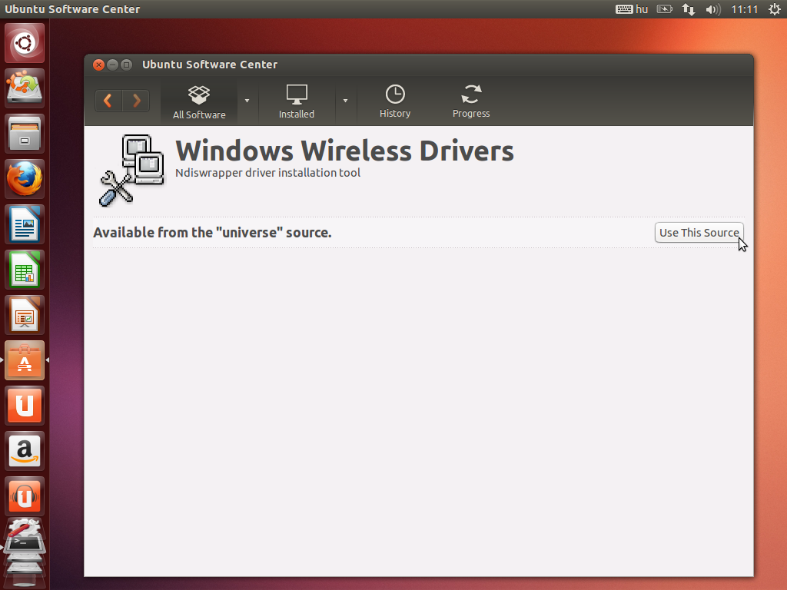Click the Ubuntu Software Center launcher icon
This screenshot has width=787, height=590.
tap(25, 360)
